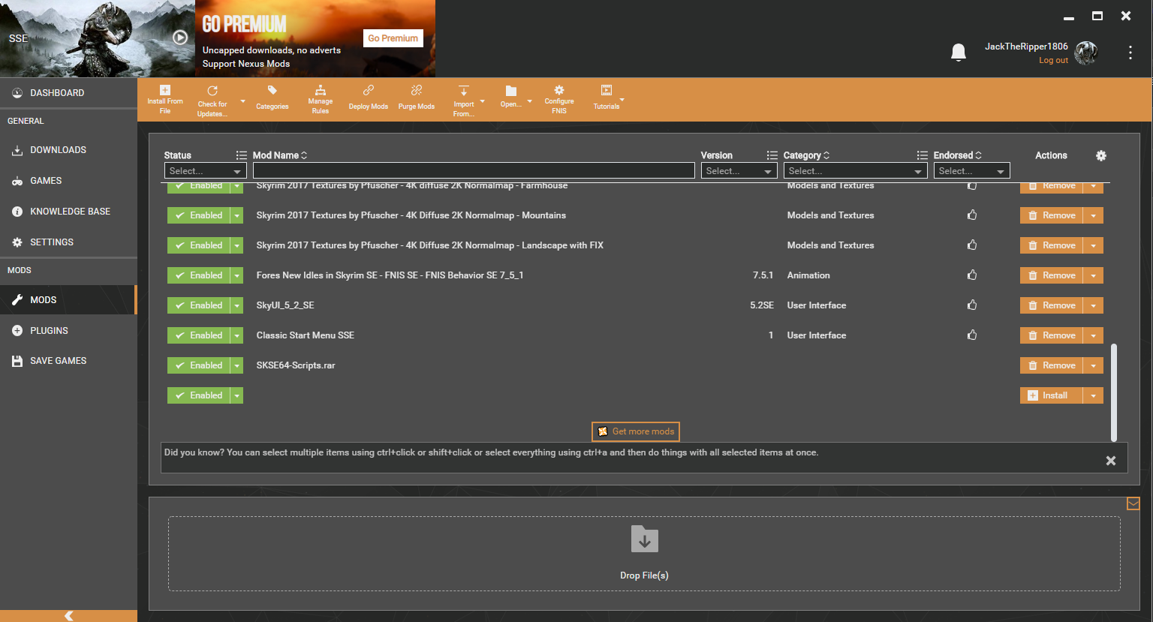Open notifications bell icon

(959, 53)
